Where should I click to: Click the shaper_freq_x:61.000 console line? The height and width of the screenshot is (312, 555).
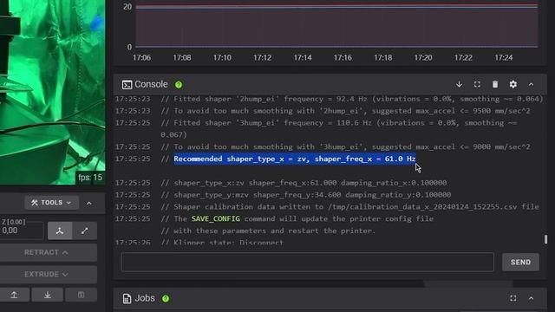304,183
